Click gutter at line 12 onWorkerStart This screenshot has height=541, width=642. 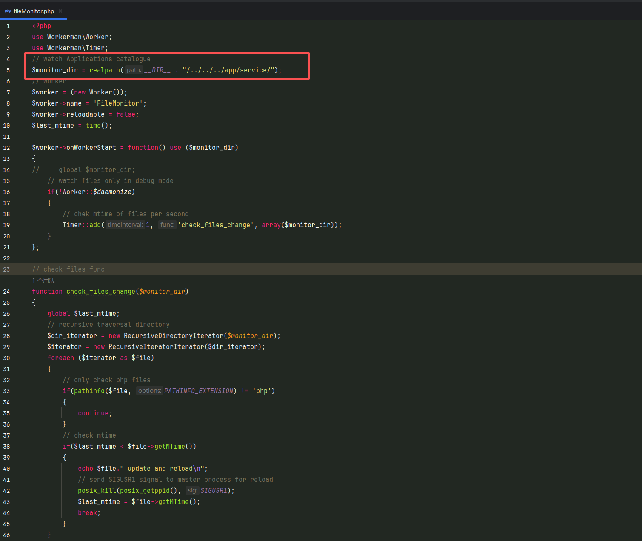pyautogui.click(x=6, y=148)
